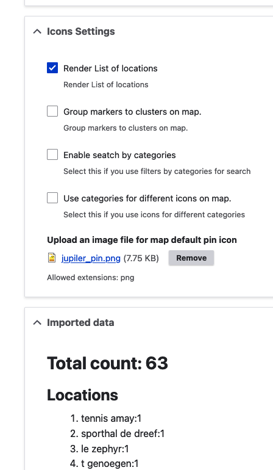This screenshot has height=470, width=273.
Task: Uncheck Render List of locations checkbox
Action: (x=52, y=68)
